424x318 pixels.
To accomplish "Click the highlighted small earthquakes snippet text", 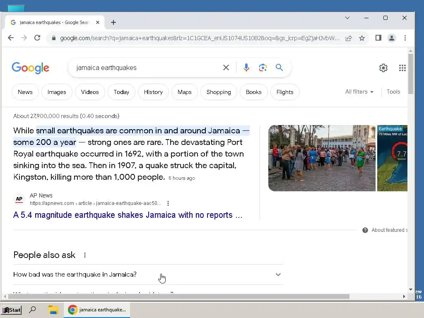I will [x=131, y=136].
